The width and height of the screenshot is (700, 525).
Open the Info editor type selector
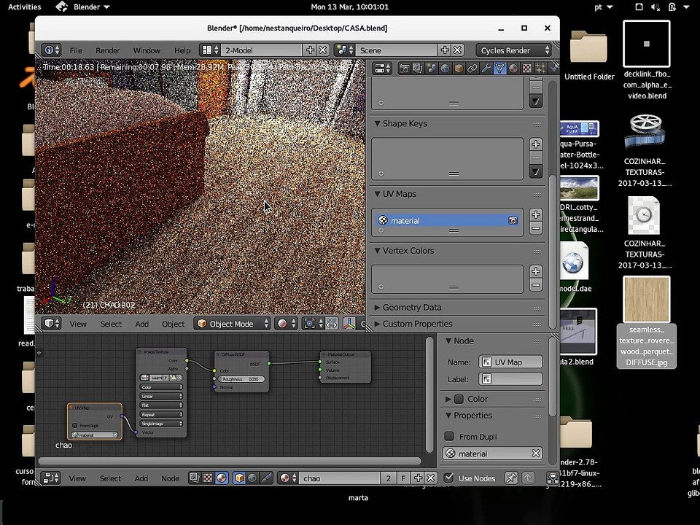click(51, 50)
